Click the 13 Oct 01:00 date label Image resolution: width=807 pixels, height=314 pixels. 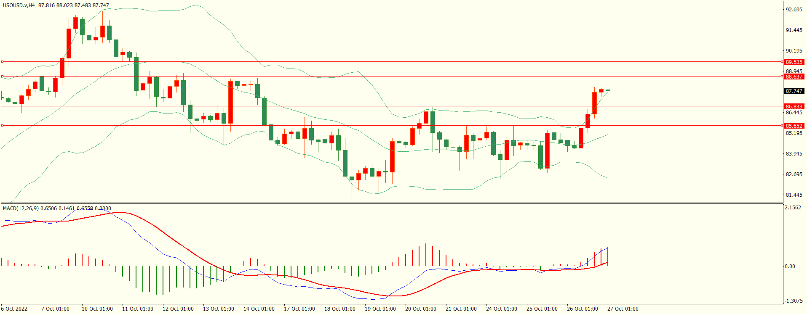tap(218, 309)
